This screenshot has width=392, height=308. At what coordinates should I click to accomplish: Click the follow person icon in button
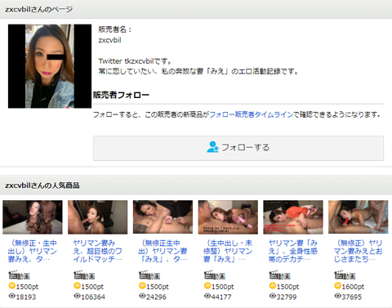pyautogui.click(x=212, y=147)
